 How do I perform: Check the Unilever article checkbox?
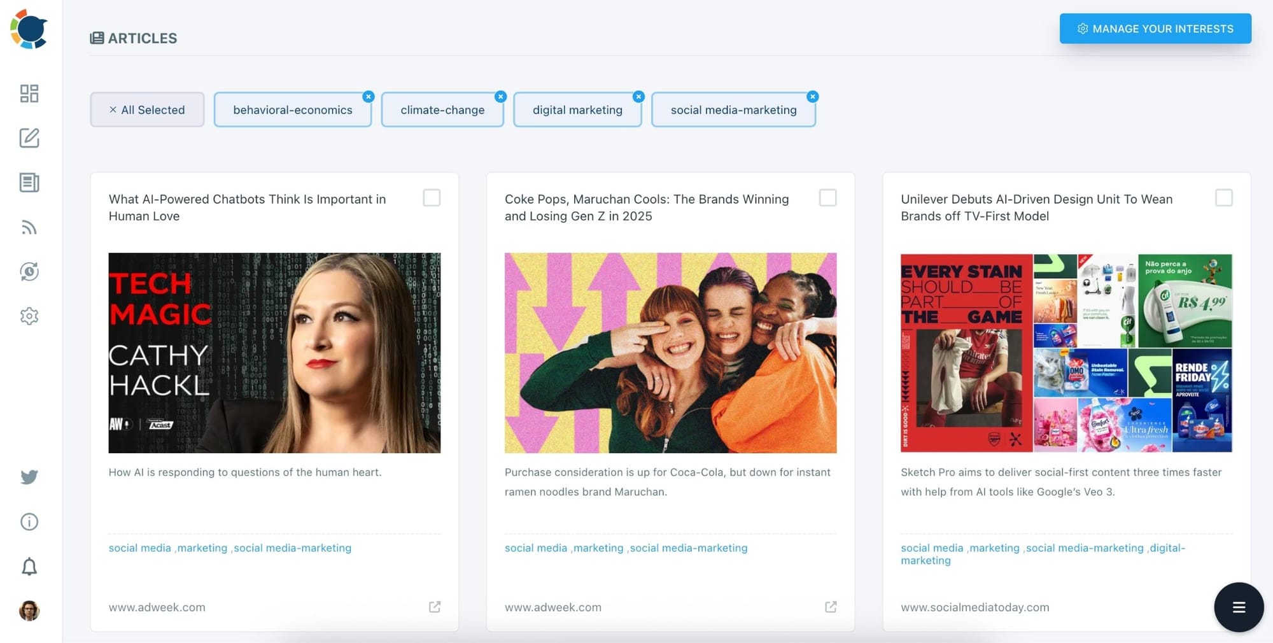tap(1224, 198)
